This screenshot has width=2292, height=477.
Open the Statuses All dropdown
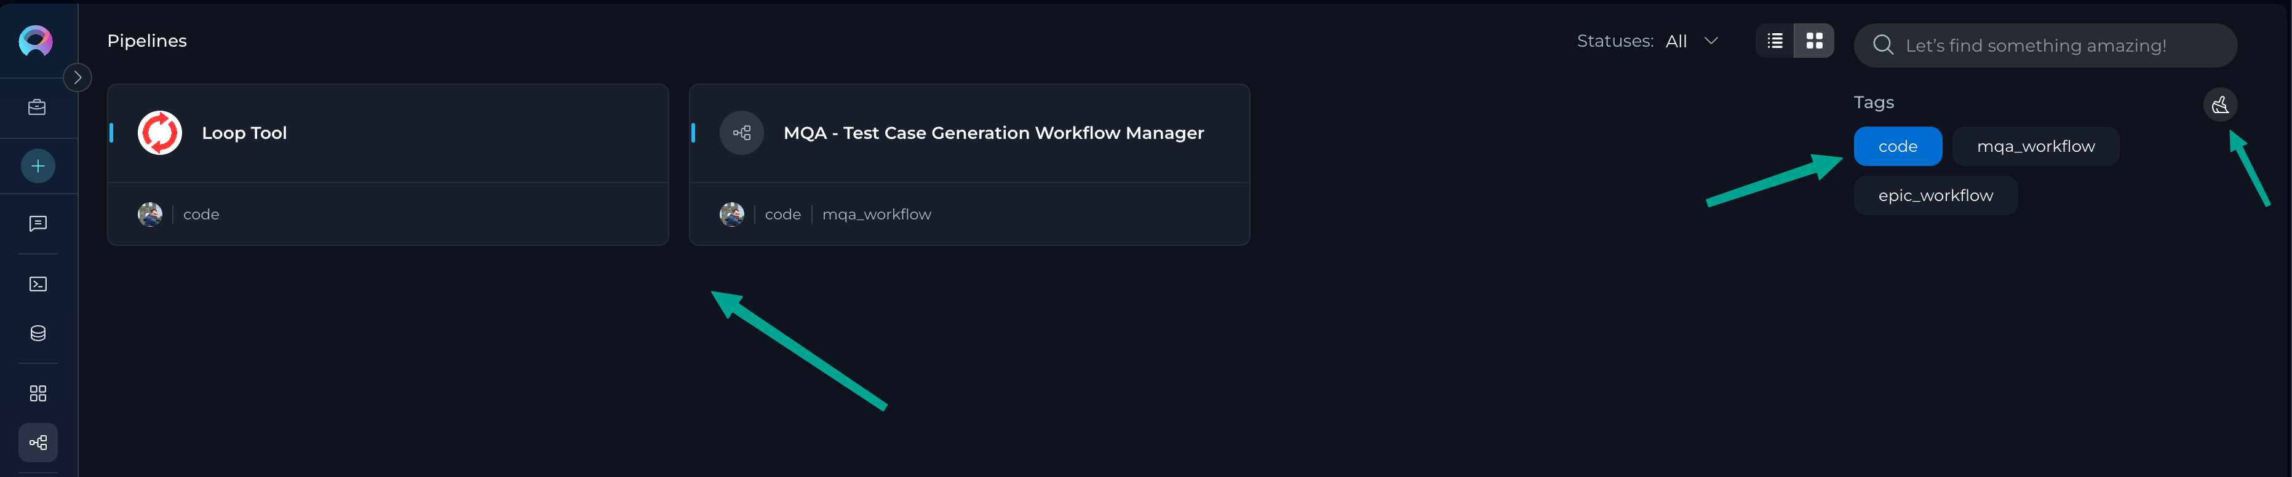(1648, 41)
